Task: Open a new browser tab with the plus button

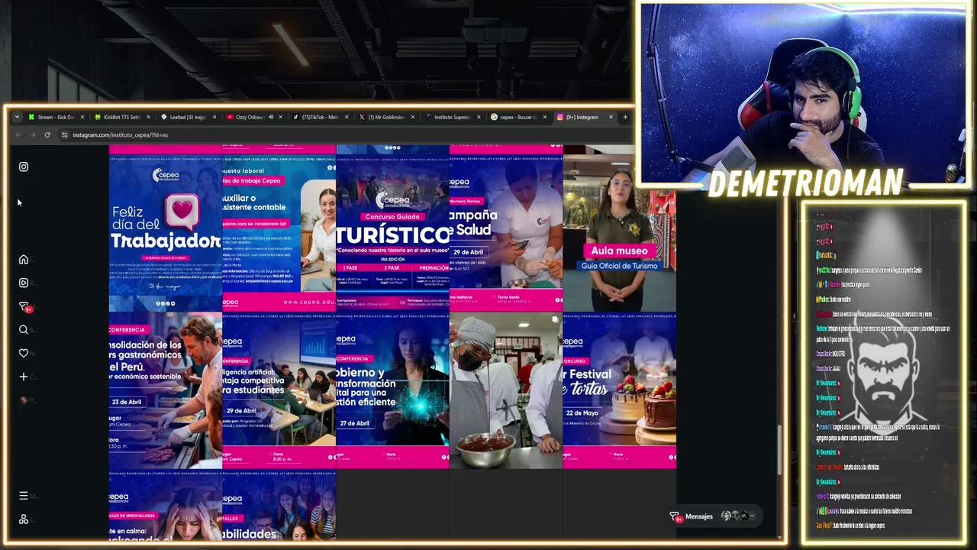Action: click(625, 117)
